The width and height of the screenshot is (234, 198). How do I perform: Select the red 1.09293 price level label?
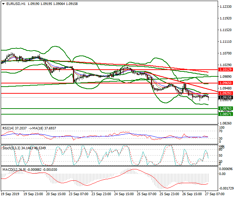(225, 93)
